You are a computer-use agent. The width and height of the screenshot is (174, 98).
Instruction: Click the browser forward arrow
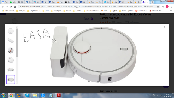[7, 7]
